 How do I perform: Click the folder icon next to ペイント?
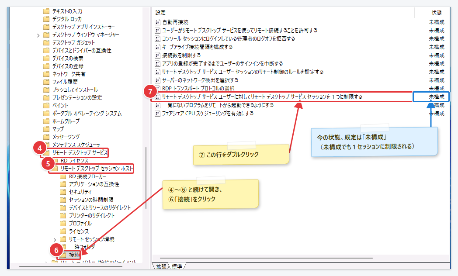[x=46, y=105]
